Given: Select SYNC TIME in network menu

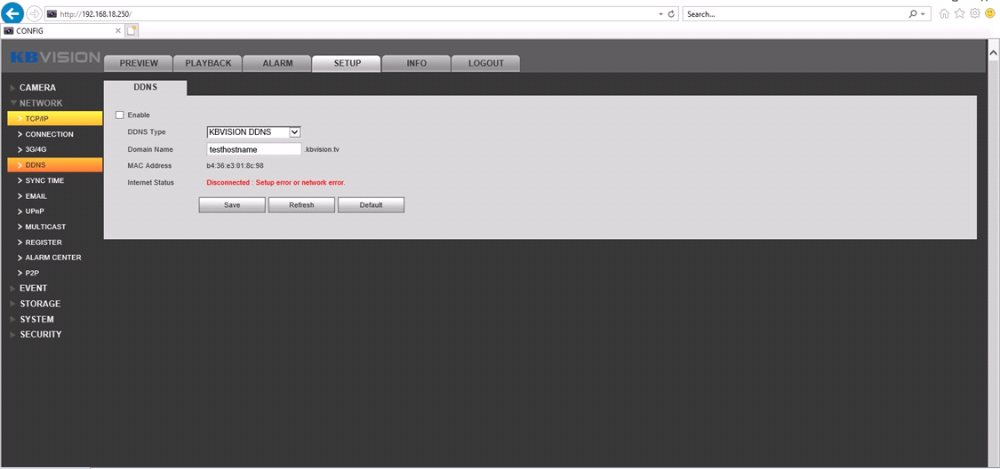Looking at the screenshot, I should click(x=44, y=180).
